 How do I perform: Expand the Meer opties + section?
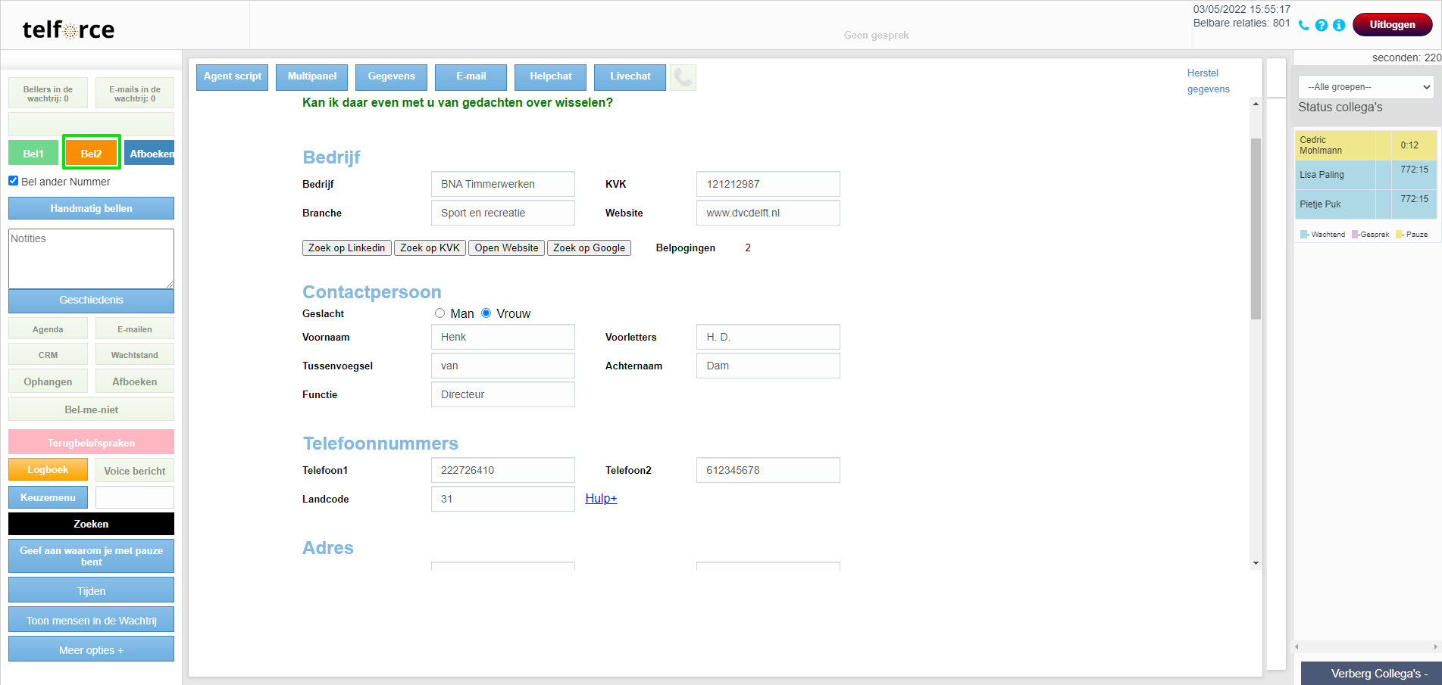[91, 649]
